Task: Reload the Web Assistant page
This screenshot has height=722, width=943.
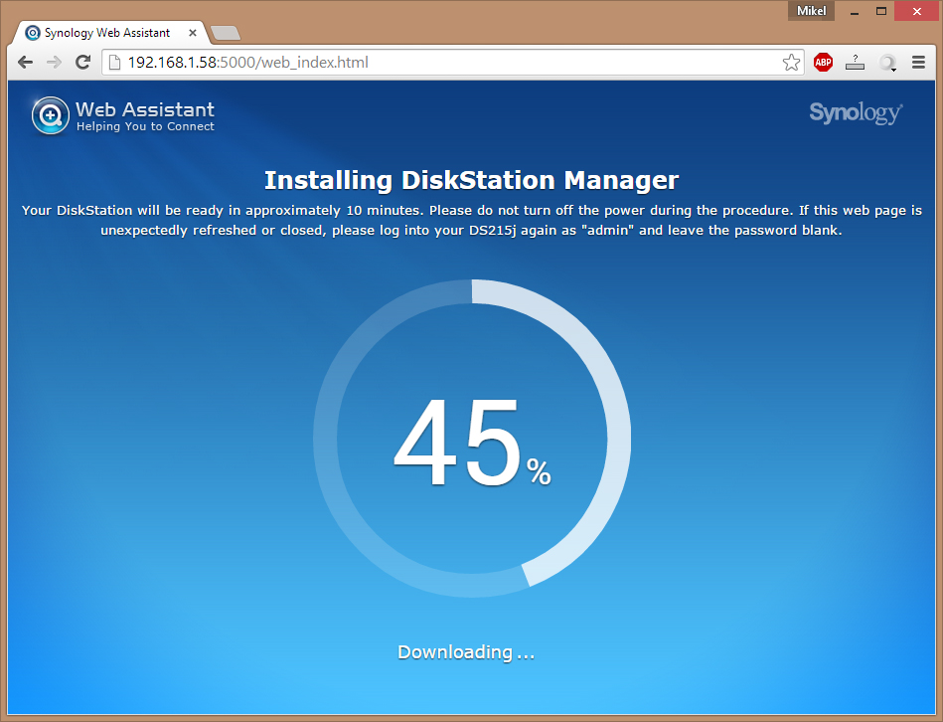Action: click(83, 62)
